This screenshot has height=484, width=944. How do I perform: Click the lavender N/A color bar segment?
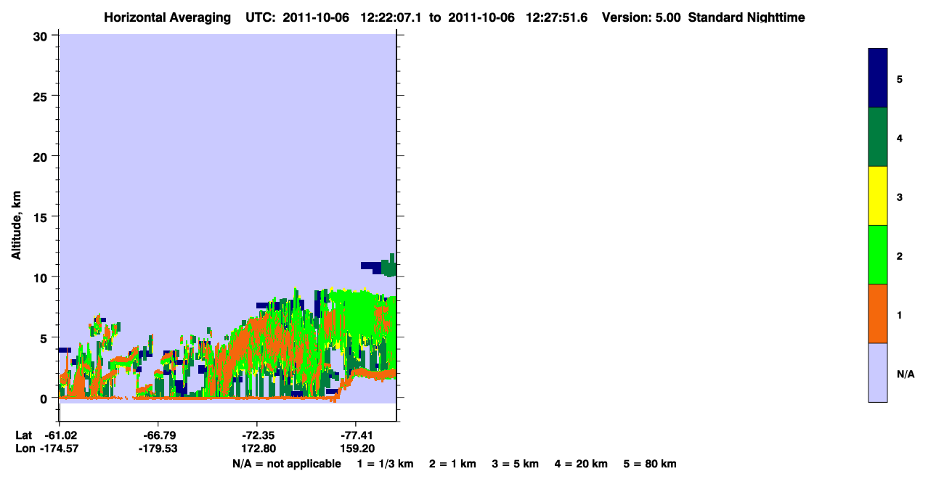878,372
